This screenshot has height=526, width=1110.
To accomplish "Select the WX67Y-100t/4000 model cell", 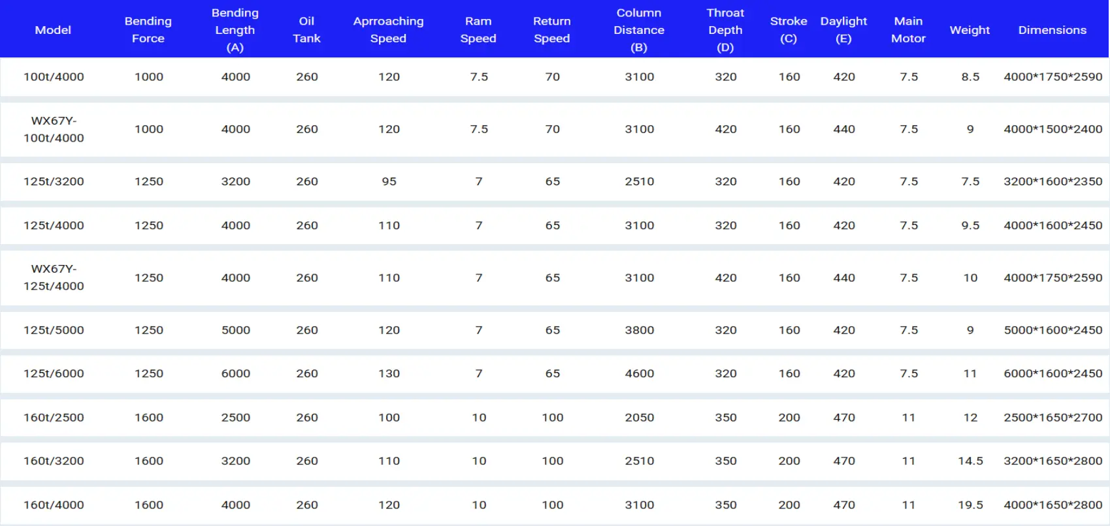I will coord(54,129).
